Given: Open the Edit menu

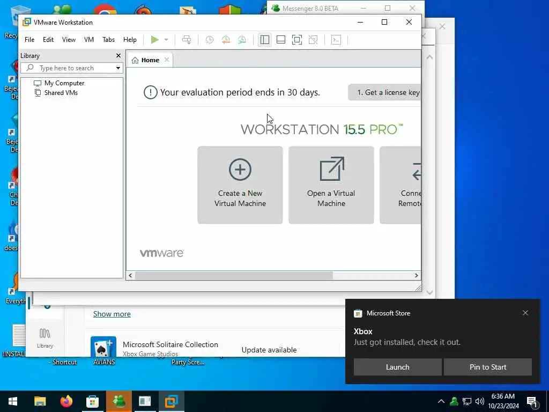Looking at the screenshot, I should coord(48,40).
